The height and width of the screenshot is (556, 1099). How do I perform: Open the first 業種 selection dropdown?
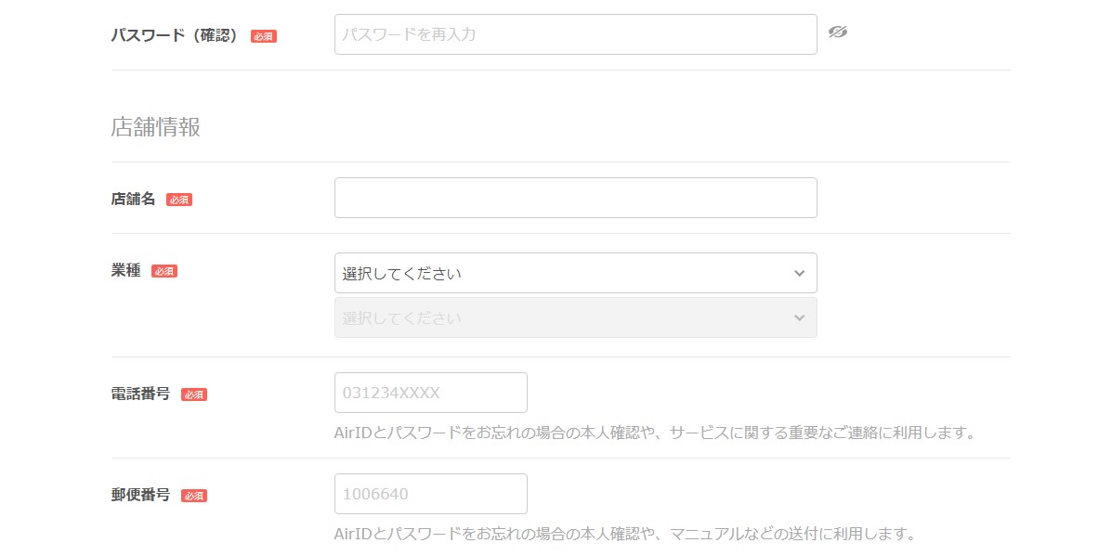pyautogui.click(x=575, y=272)
